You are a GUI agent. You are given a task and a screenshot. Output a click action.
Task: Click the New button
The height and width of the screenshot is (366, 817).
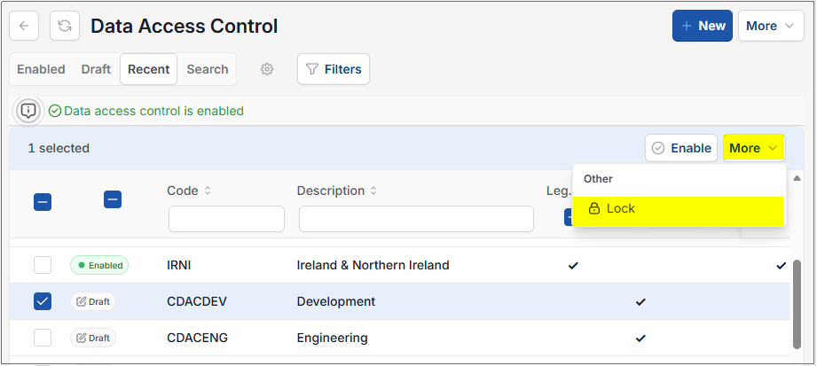(703, 26)
